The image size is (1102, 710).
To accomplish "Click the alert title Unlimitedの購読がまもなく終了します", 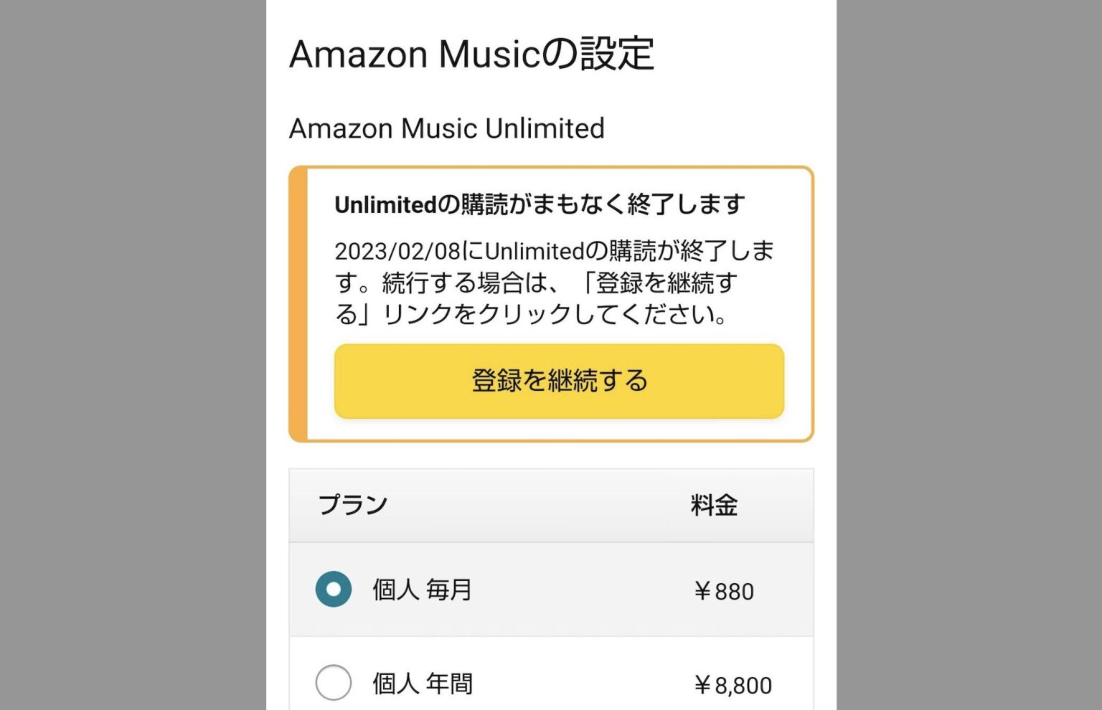I will click(540, 204).
